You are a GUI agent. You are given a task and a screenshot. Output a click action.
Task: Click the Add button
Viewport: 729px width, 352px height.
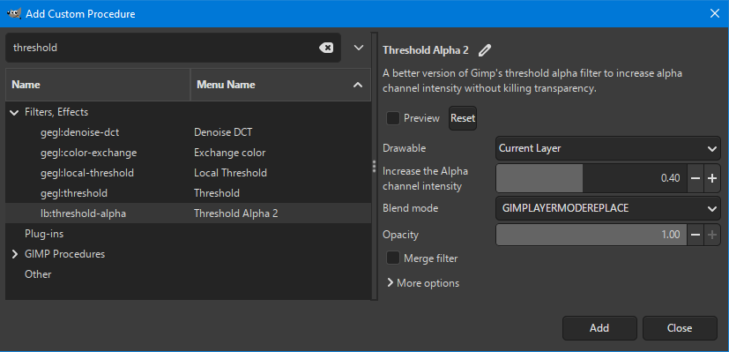coord(599,328)
